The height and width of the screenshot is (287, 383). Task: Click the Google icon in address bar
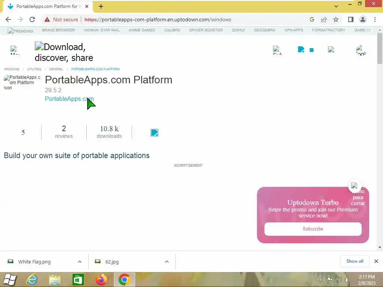click(x=312, y=19)
